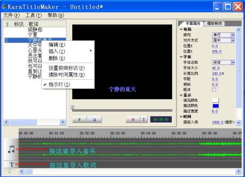Click the 标识 column header
Screen dimensions: 245x177
(19, 24)
